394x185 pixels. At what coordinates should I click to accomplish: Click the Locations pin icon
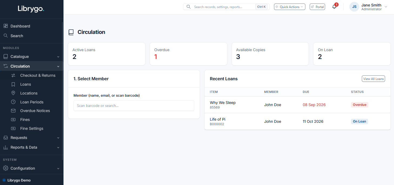click(13, 93)
